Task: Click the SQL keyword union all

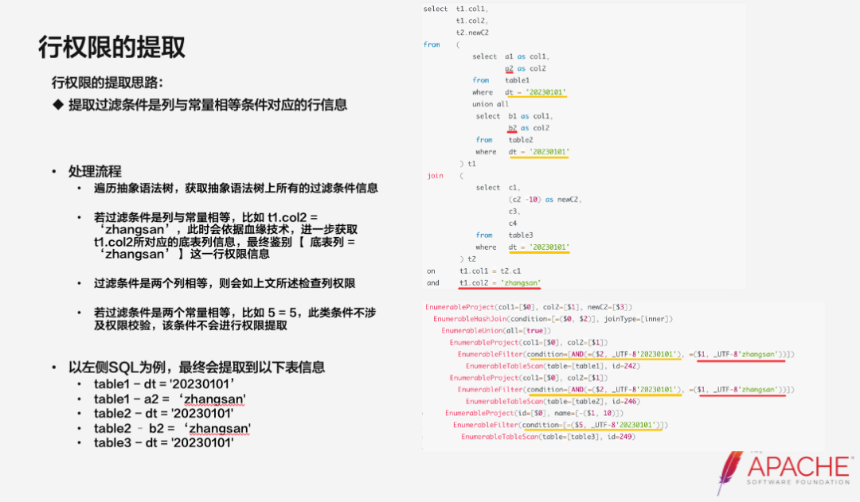Action: [x=491, y=104]
